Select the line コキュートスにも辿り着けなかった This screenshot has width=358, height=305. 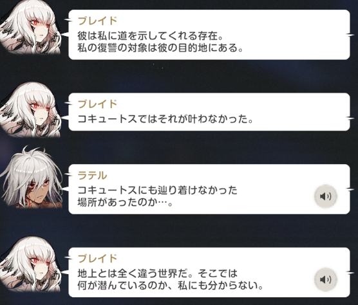pos(158,190)
